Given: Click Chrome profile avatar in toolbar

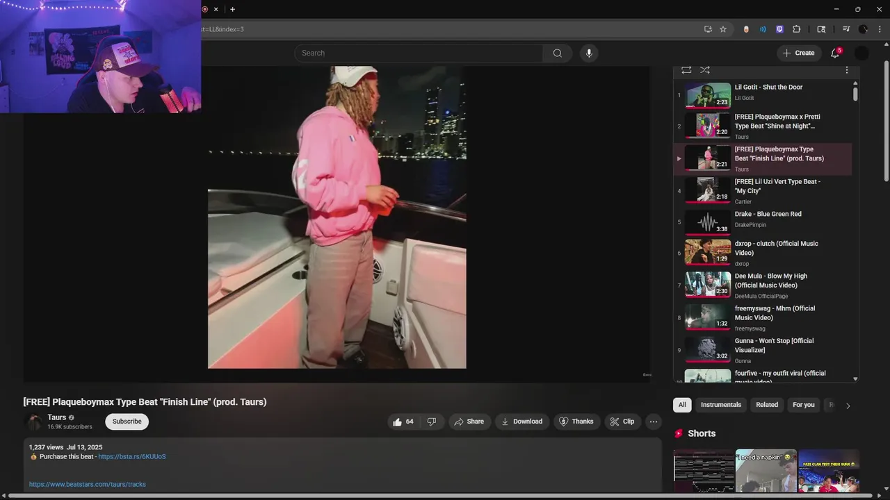Looking at the screenshot, I should coord(863,29).
